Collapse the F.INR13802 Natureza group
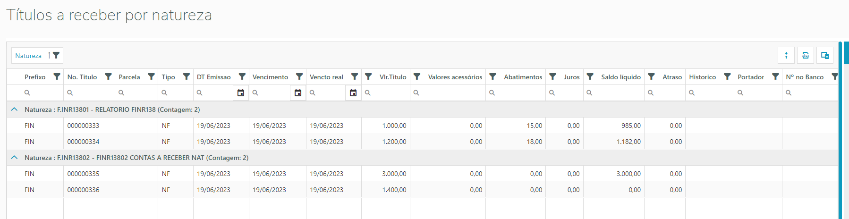Image resolution: width=849 pixels, height=219 pixels. coord(14,158)
